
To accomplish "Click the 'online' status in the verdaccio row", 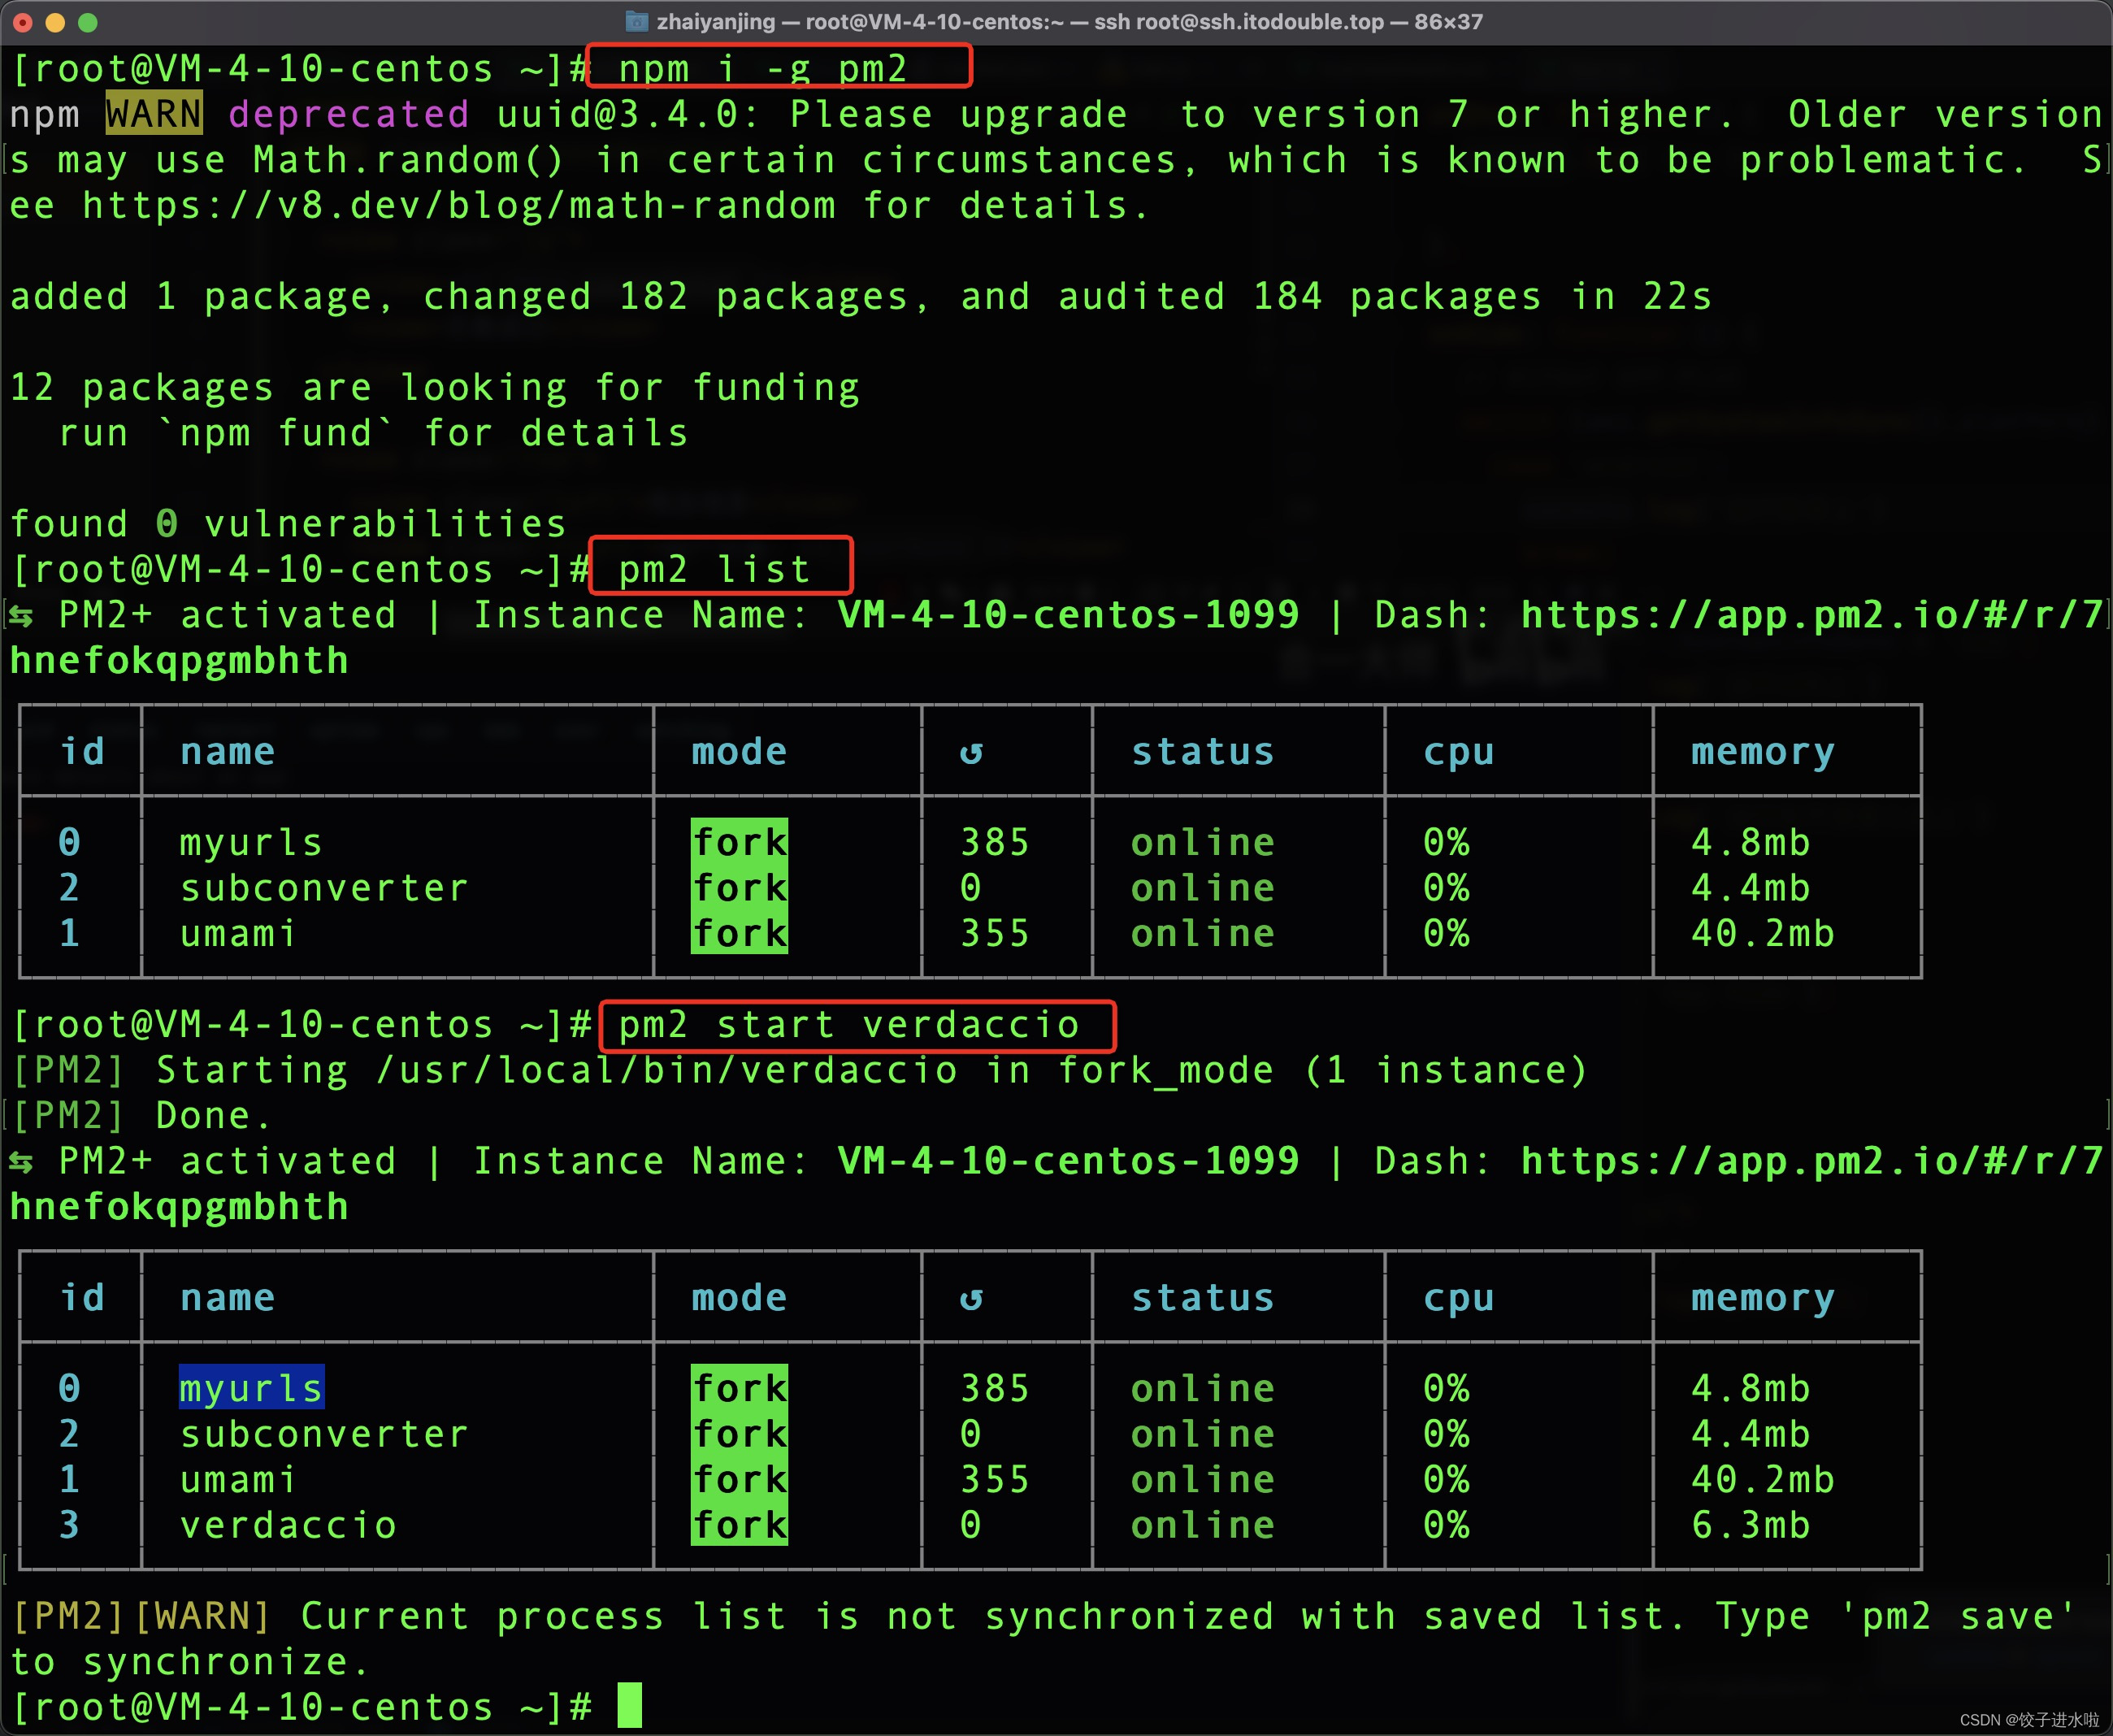I will point(1203,1524).
